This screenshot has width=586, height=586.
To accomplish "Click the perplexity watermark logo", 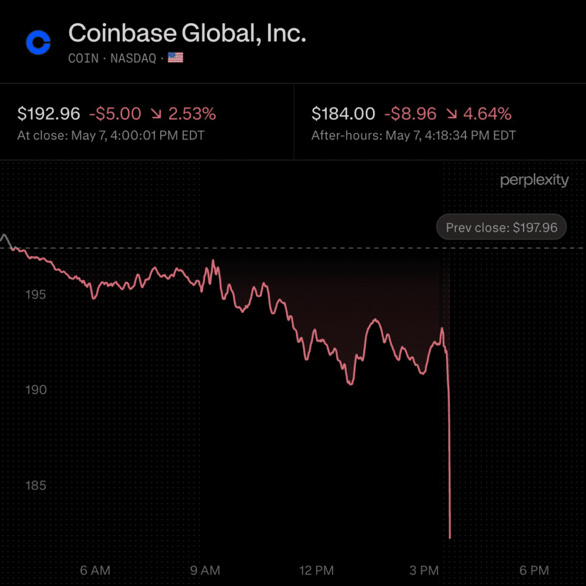I will 534,180.
